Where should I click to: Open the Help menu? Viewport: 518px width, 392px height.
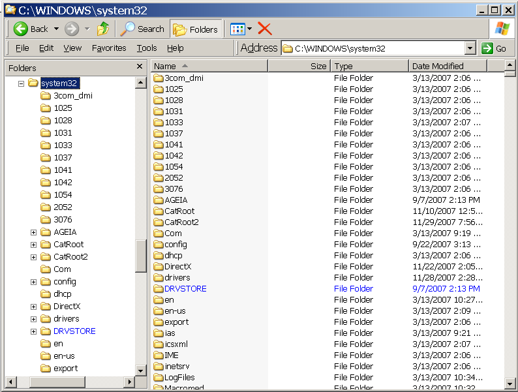tap(175, 48)
